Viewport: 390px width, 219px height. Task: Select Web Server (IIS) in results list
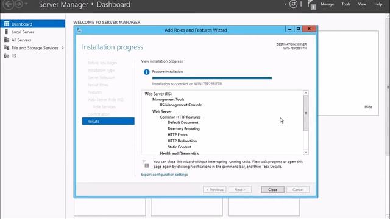coord(158,94)
